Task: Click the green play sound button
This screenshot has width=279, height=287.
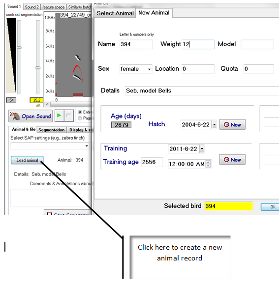Action: pyautogui.click(x=59, y=115)
